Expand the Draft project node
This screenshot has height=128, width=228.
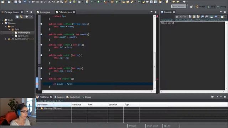tap(2, 20)
